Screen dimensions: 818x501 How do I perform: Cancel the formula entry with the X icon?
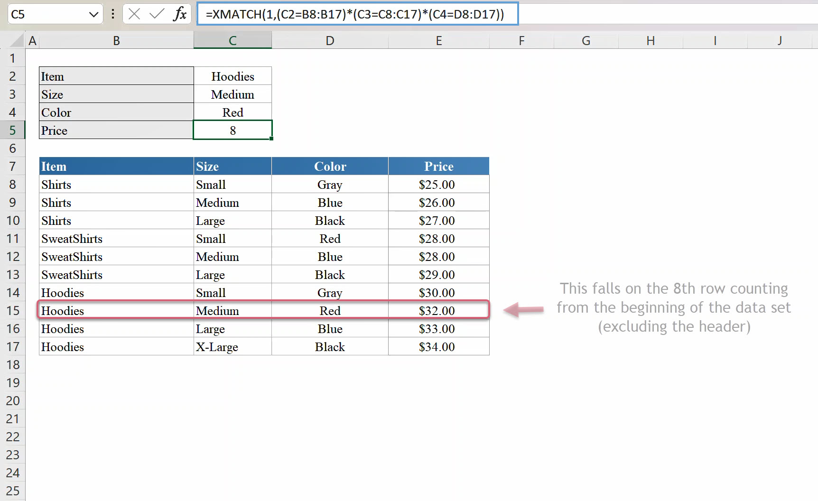[x=134, y=14]
